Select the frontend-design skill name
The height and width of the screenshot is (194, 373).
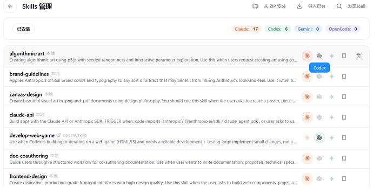click(28, 176)
